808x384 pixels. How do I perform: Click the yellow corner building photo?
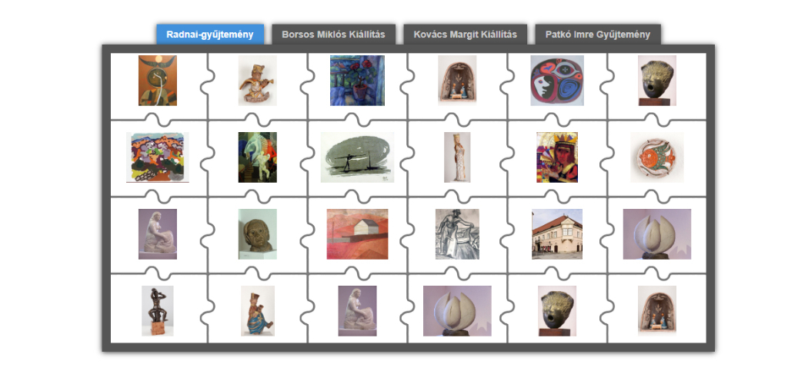tap(557, 234)
